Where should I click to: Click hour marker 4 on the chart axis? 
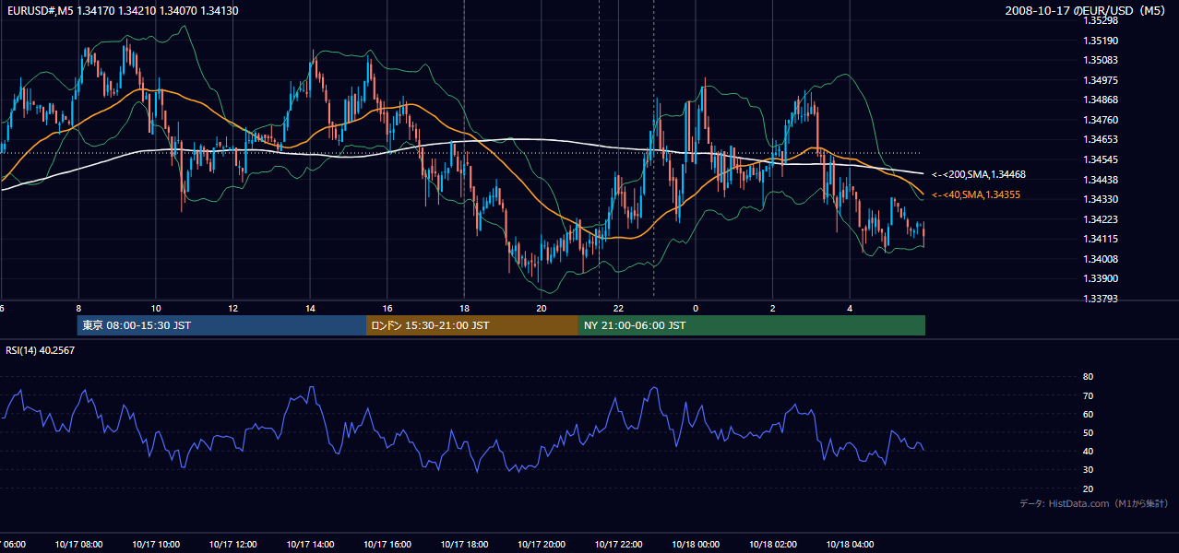point(850,309)
